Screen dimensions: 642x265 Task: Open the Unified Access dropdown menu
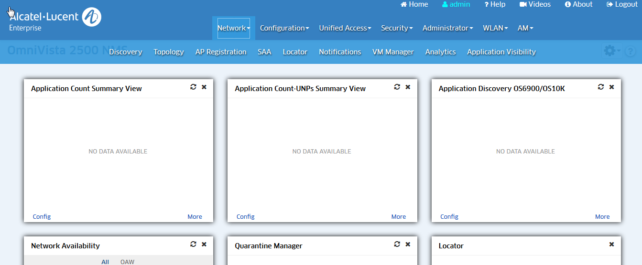[x=345, y=28]
